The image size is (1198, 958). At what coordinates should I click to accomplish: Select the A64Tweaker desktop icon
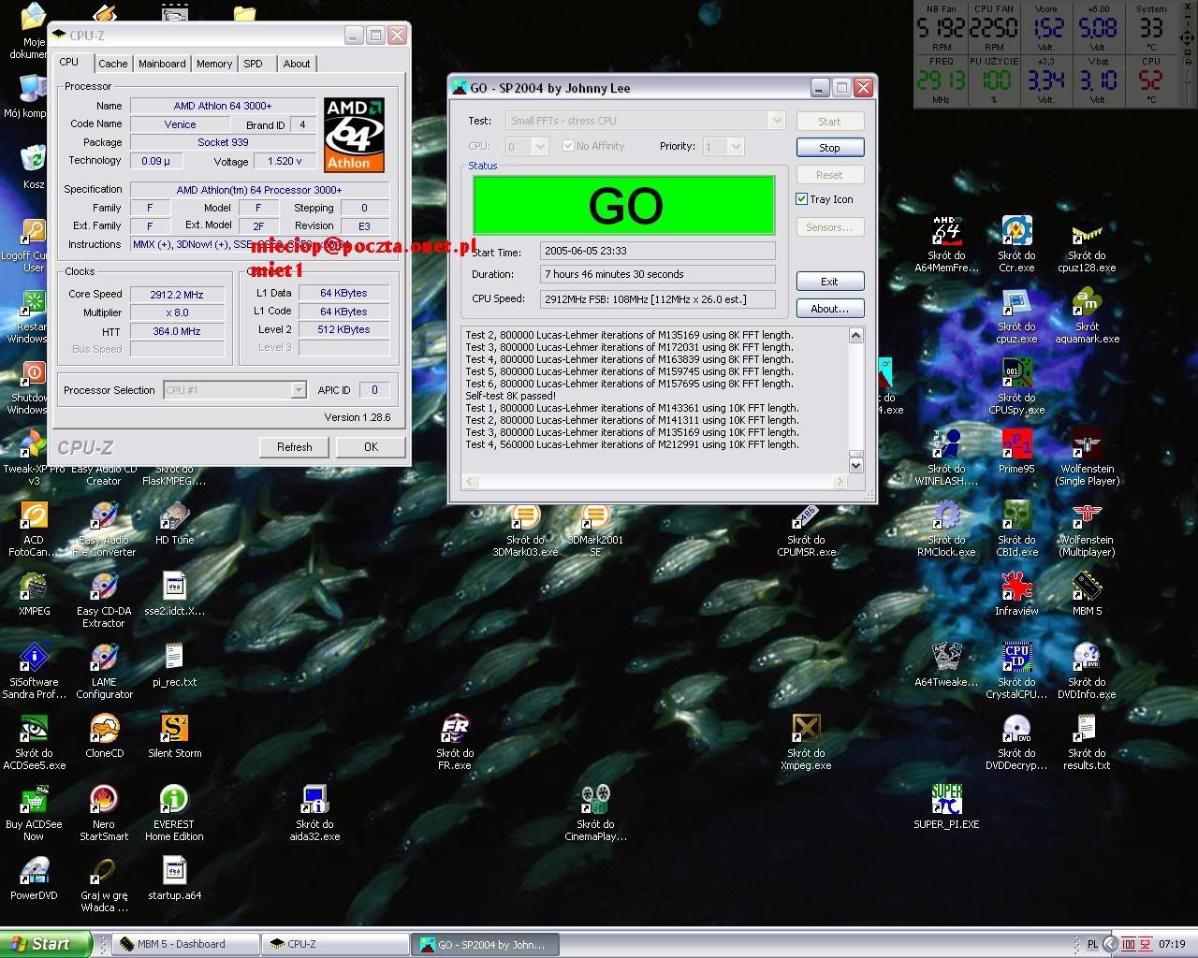[946, 664]
